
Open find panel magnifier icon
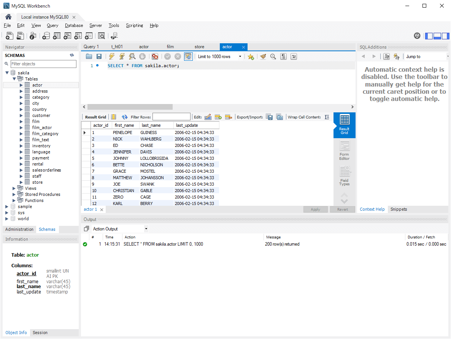tap(273, 57)
